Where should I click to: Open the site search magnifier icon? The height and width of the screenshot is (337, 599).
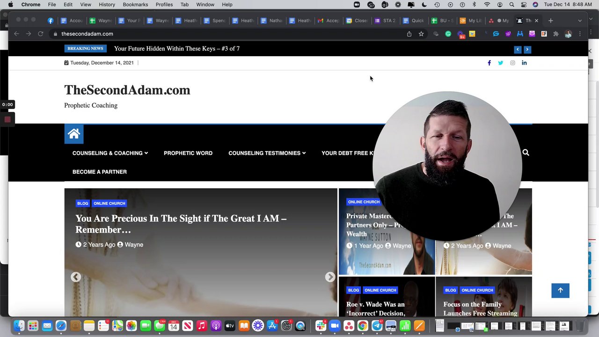point(526,153)
